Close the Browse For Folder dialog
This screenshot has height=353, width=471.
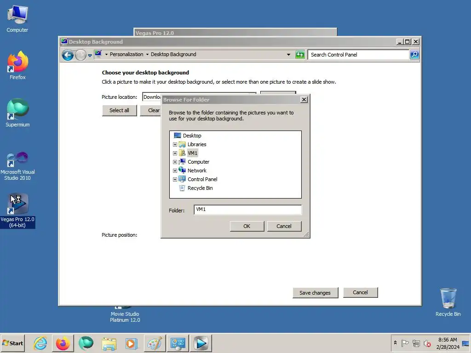pos(304,100)
